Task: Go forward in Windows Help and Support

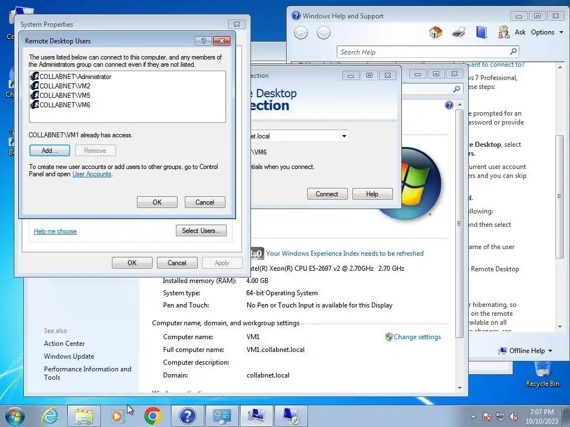Action: pyautogui.click(x=323, y=33)
